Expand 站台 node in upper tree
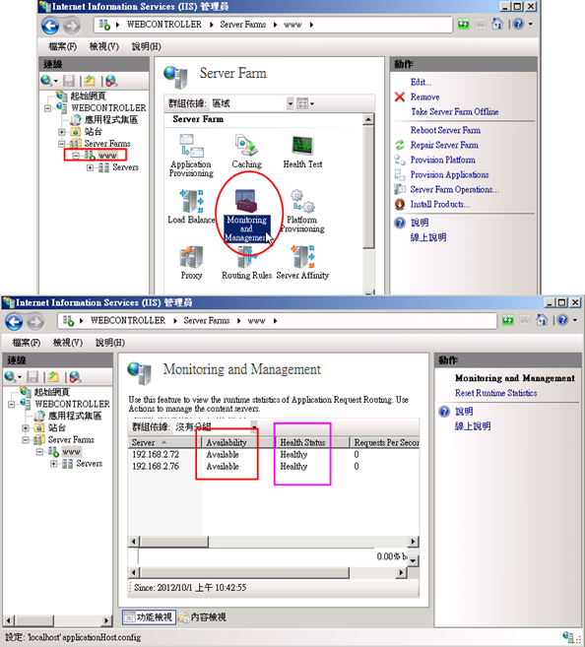Image resolution: width=585 pixels, height=647 pixels. (x=61, y=132)
